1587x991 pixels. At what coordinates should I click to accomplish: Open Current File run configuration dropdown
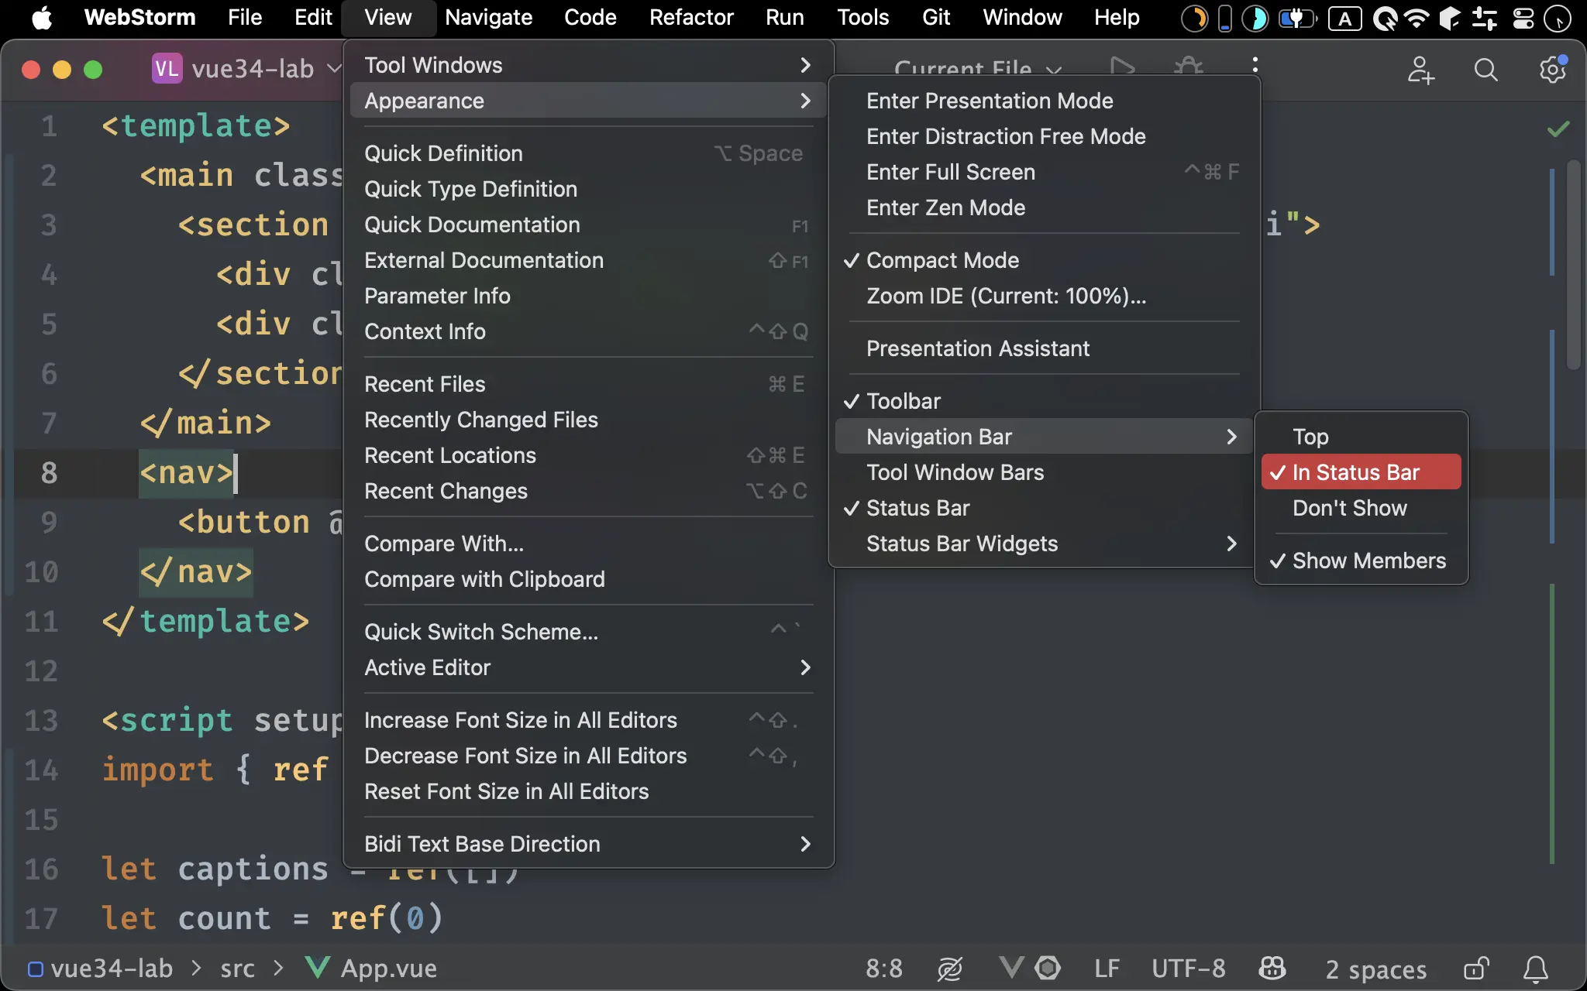click(978, 69)
